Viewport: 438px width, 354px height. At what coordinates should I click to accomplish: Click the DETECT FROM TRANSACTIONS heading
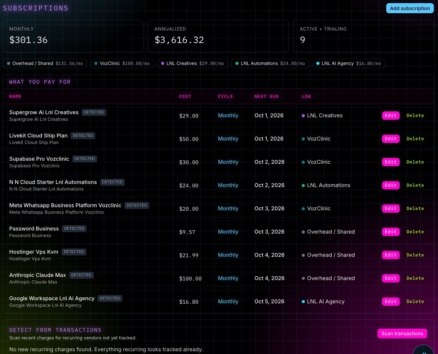point(55,330)
